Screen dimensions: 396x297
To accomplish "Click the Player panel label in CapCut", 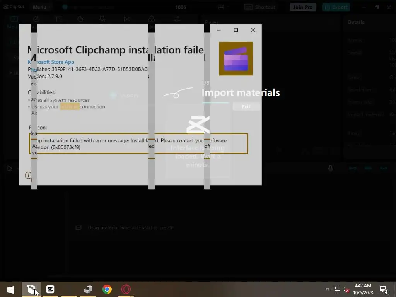I will tap(212, 22).
